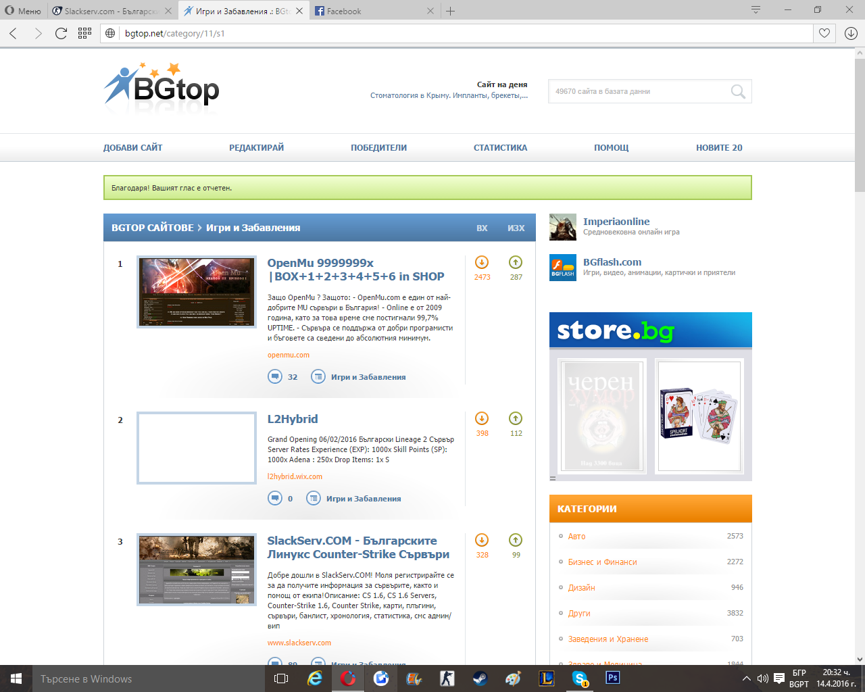Click the volume icon in system tray

pos(762,678)
